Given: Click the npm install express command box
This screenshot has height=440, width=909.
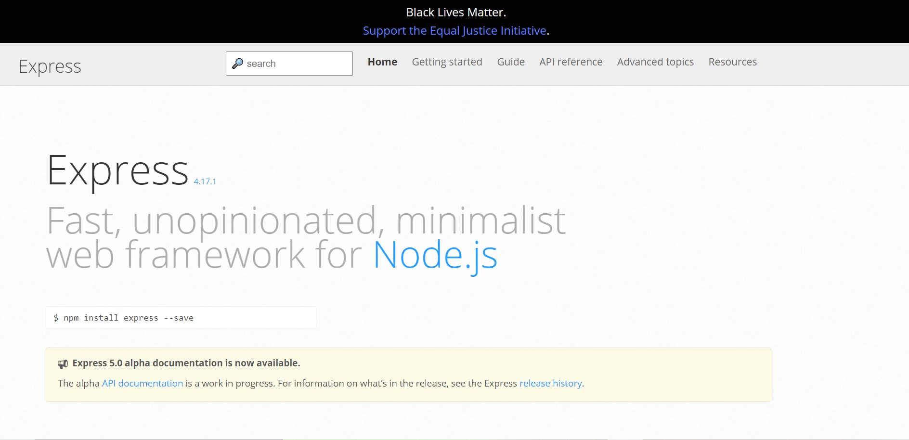Looking at the screenshot, I should pos(181,318).
